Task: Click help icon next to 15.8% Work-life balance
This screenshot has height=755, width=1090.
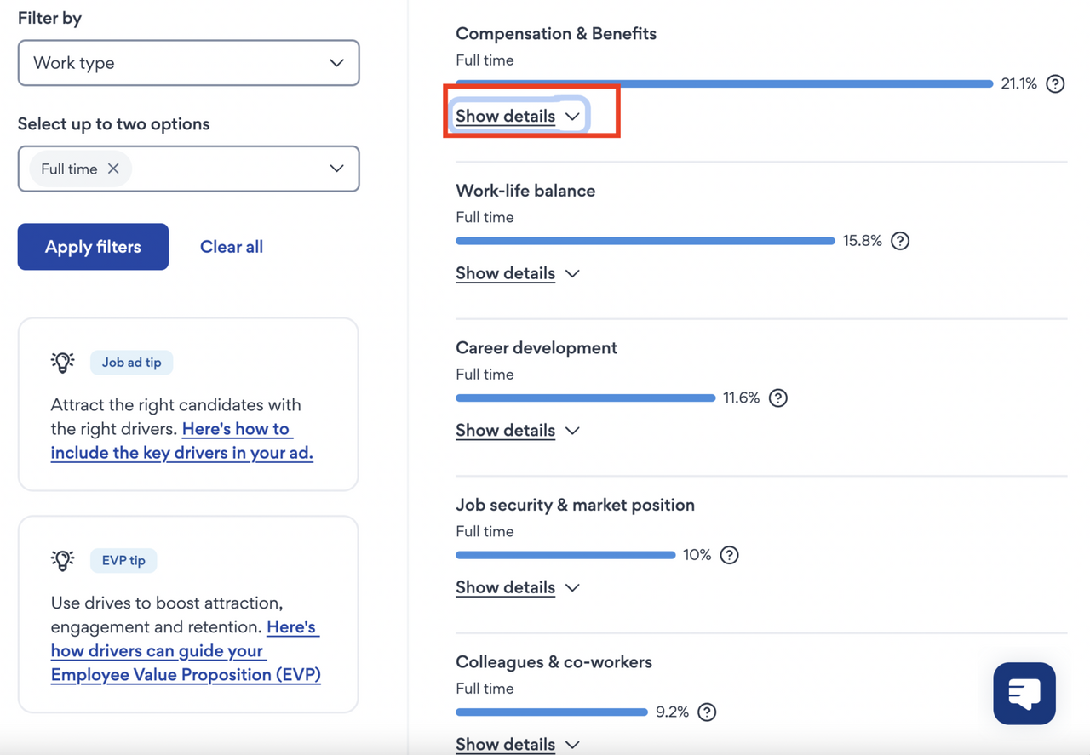Action: click(900, 241)
